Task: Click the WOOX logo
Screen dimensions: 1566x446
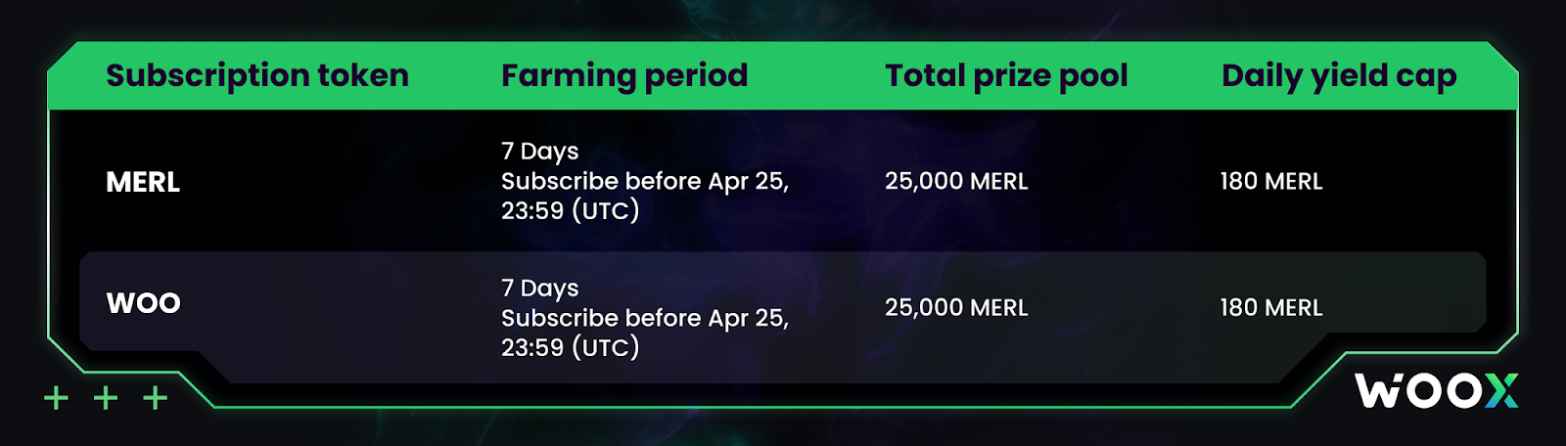Action: [x=1437, y=390]
